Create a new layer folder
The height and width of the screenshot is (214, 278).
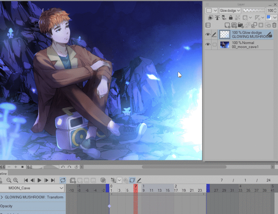pyautogui.click(x=241, y=25)
